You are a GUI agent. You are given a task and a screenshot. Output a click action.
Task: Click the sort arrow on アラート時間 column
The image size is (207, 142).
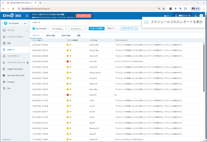(42, 40)
